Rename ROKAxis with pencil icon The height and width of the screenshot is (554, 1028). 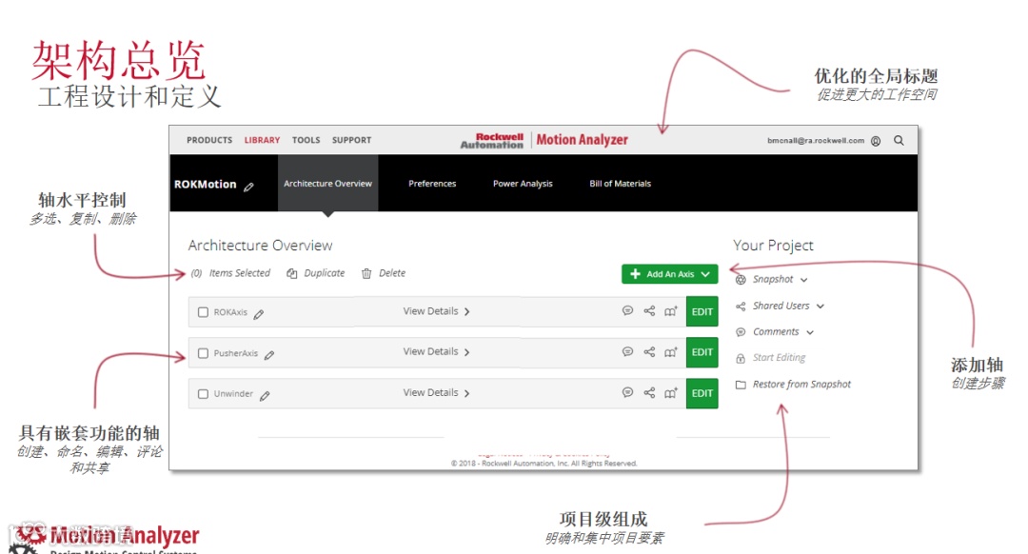click(259, 314)
